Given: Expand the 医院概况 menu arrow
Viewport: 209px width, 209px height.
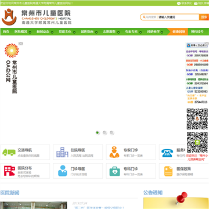Looking at the screenshot, I should pos(30,33).
